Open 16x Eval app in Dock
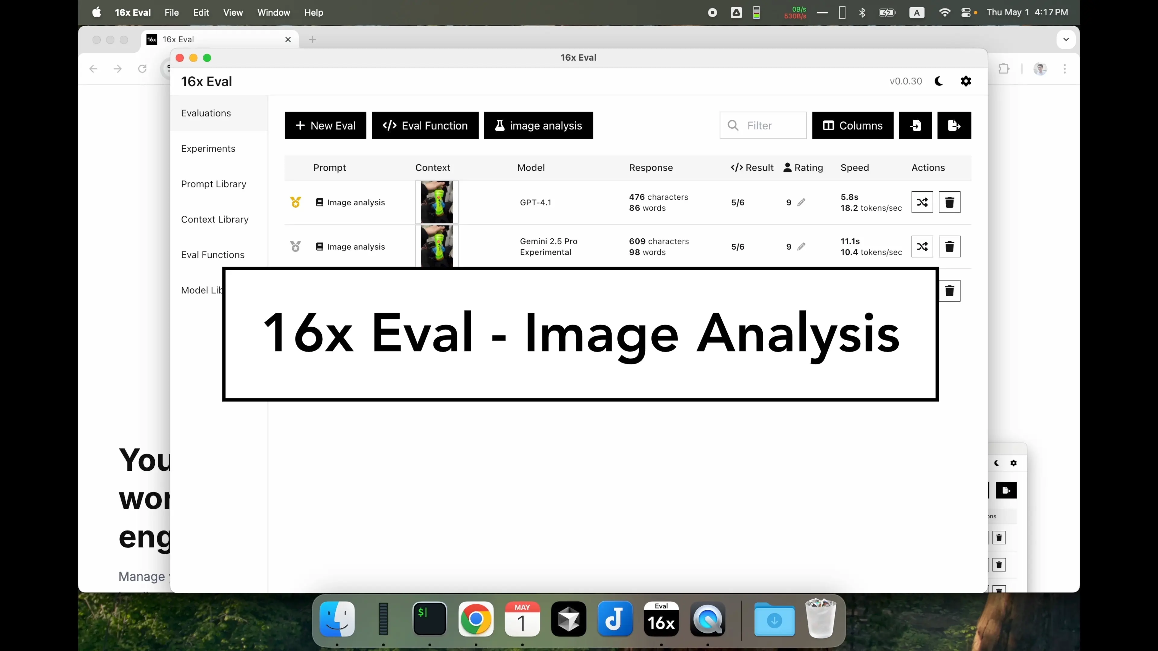 [x=661, y=619]
